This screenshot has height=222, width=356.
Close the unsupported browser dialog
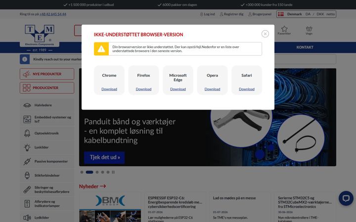pyautogui.click(x=265, y=34)
